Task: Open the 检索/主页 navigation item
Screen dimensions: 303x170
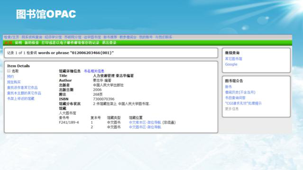Action: (11, 37)
